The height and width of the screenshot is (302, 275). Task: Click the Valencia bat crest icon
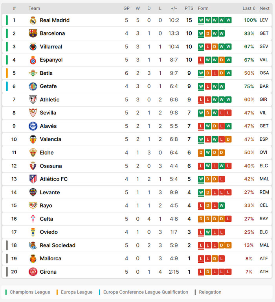tap(33, 139)
